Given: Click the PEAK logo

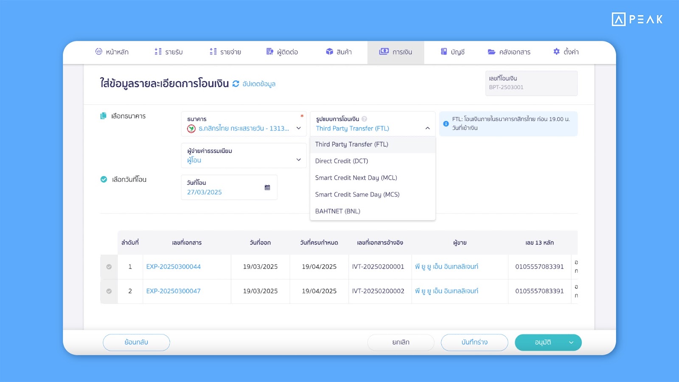Looking at the screenshot, I should [637, 20].
